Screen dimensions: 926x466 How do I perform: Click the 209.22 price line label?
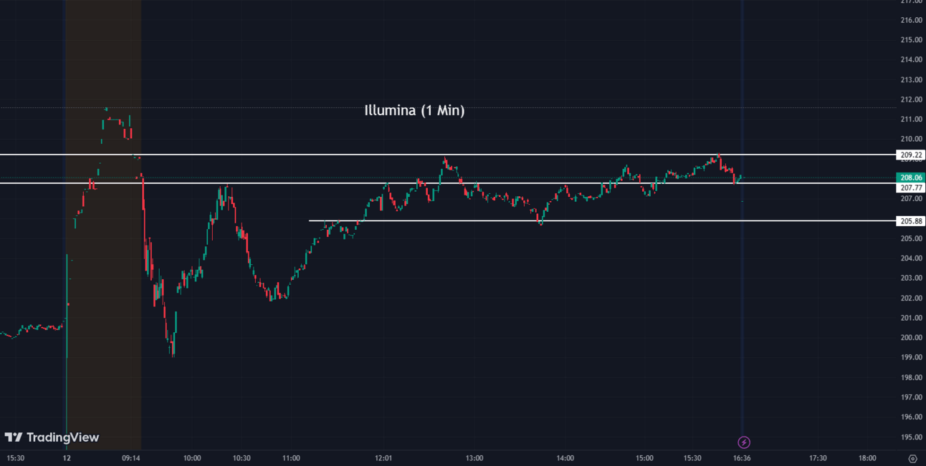click(x=911, y=155)
